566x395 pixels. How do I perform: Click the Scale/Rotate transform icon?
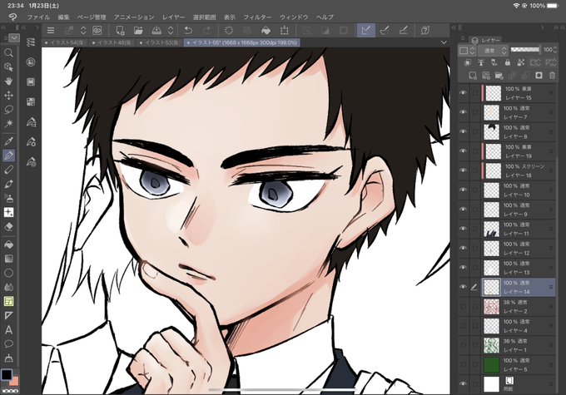(285, 30)
